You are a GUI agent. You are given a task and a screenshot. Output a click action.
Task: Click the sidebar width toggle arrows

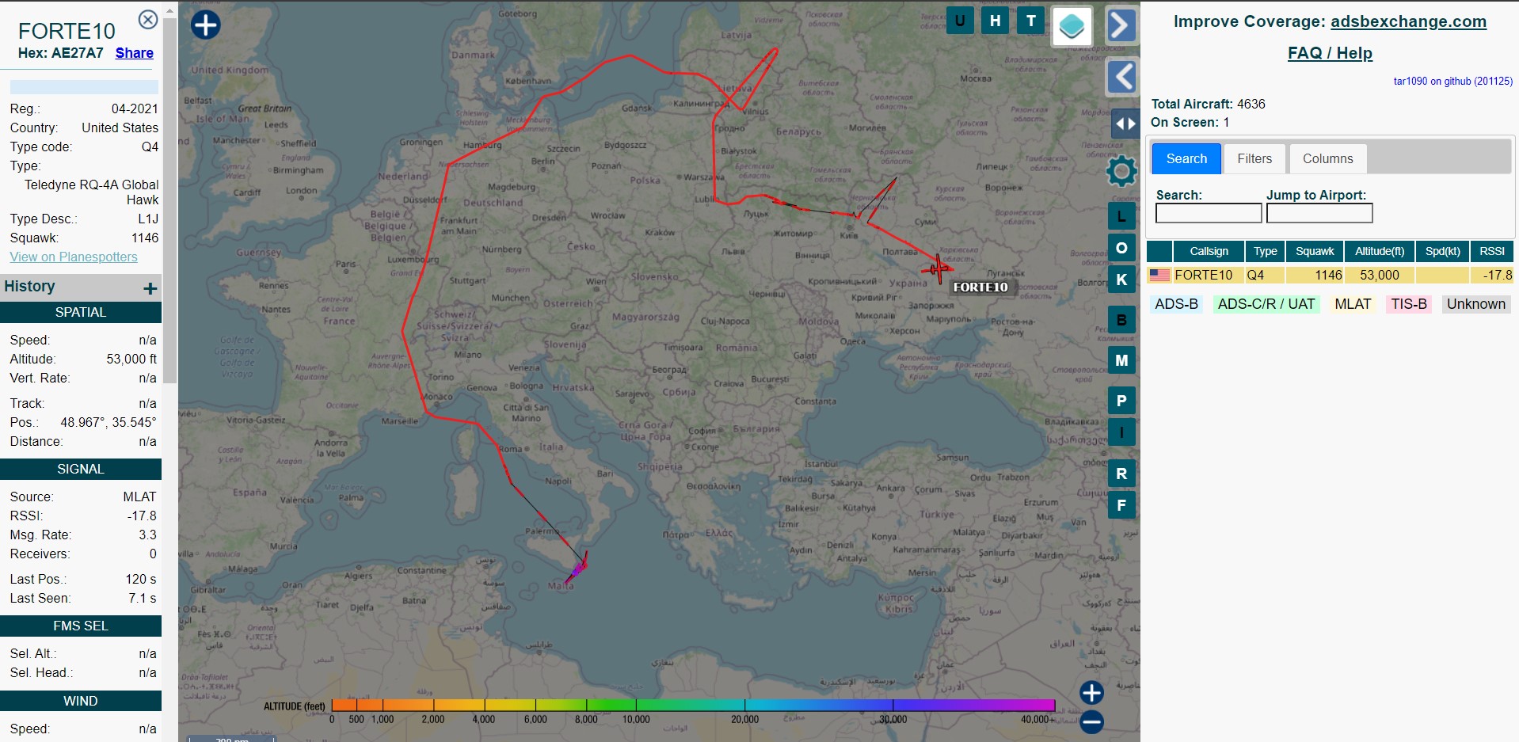point(1125,124)
